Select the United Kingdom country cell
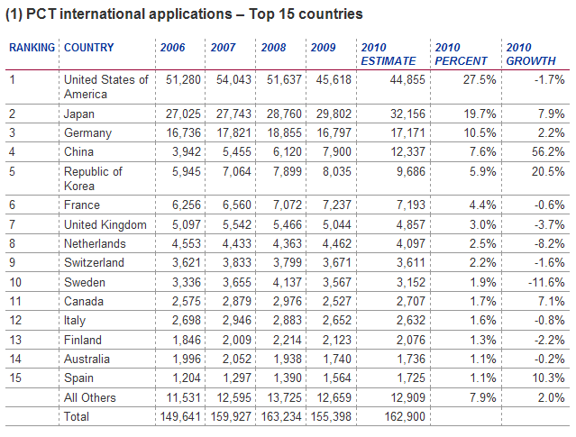Screen dimensions: 576x437 [x=105, y=224]
